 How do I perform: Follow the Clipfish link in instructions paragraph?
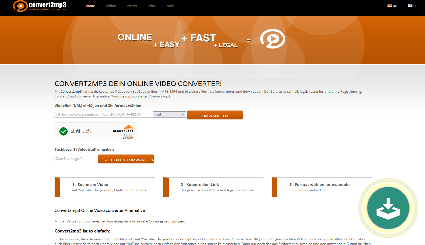[190, 239]
